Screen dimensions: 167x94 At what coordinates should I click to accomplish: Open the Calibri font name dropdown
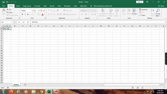32,10
